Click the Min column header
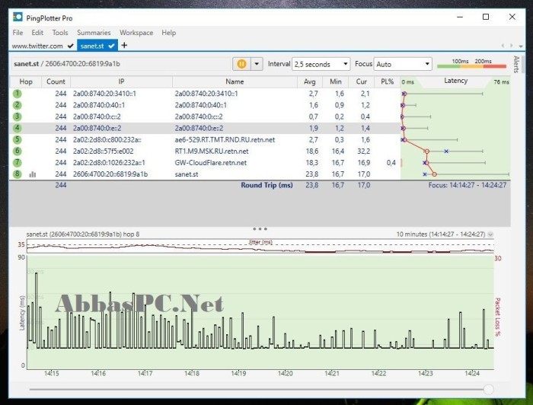 click(335, 81)
